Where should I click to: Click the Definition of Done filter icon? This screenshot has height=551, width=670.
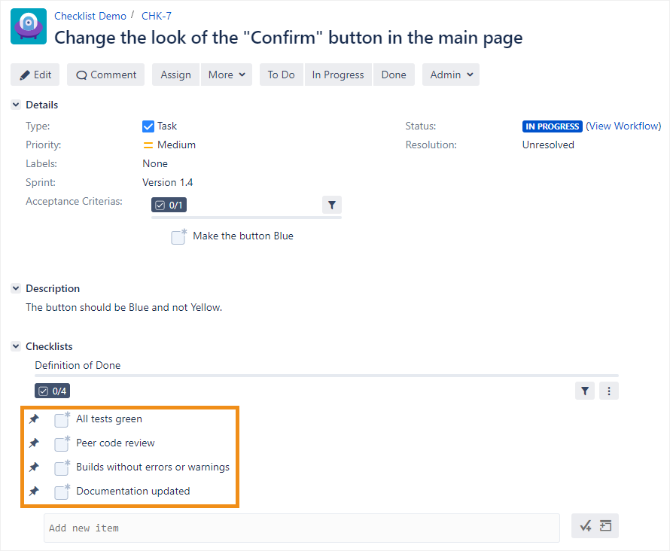point(585,391)
